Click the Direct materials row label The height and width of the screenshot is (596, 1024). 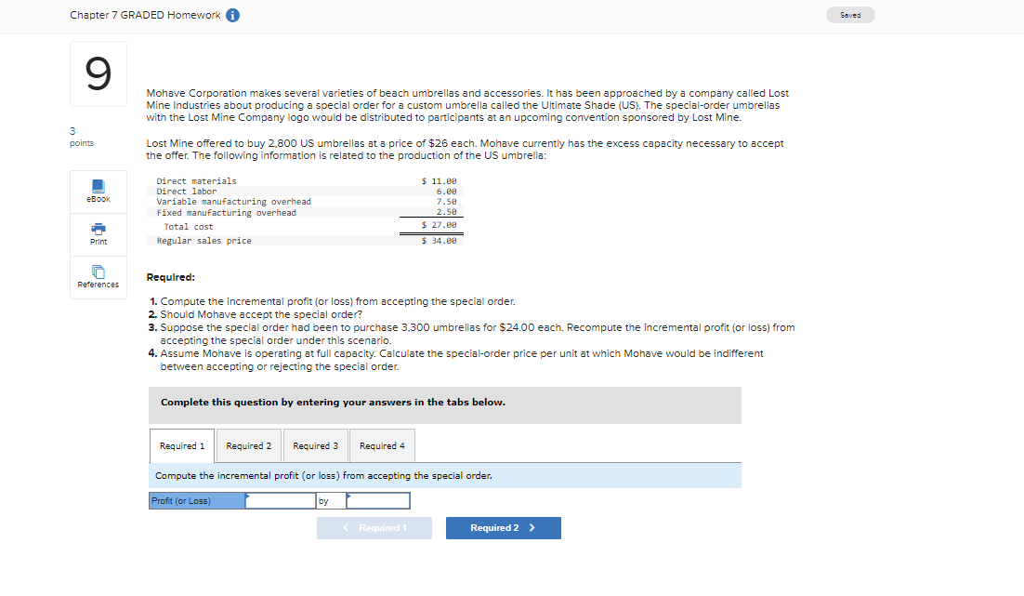(x=197, y=181)
